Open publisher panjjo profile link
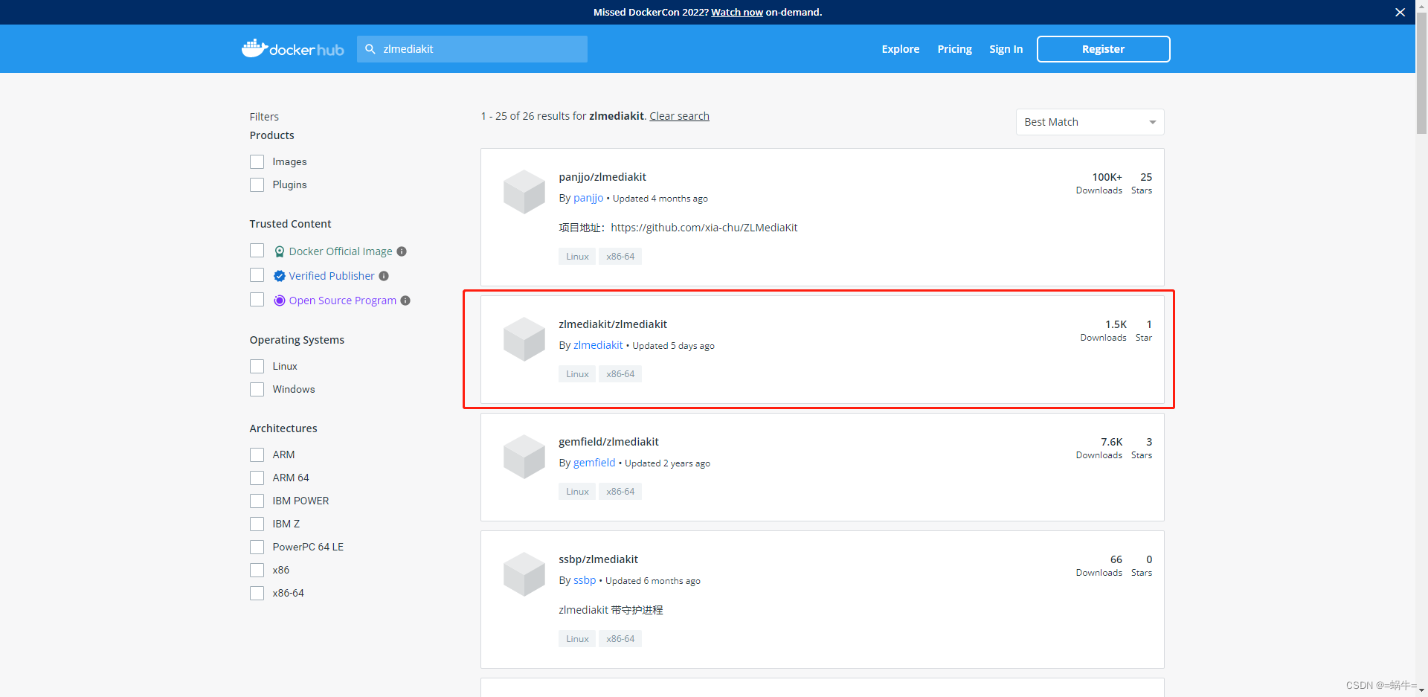This screenshot has height=697, width=1428. (x=588, y=198)
